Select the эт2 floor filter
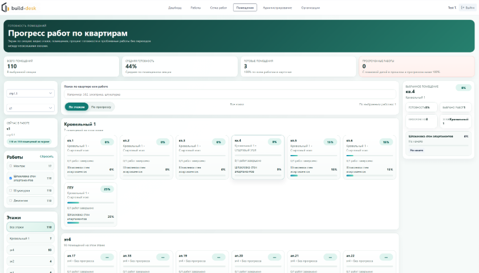 click(31, 262)
